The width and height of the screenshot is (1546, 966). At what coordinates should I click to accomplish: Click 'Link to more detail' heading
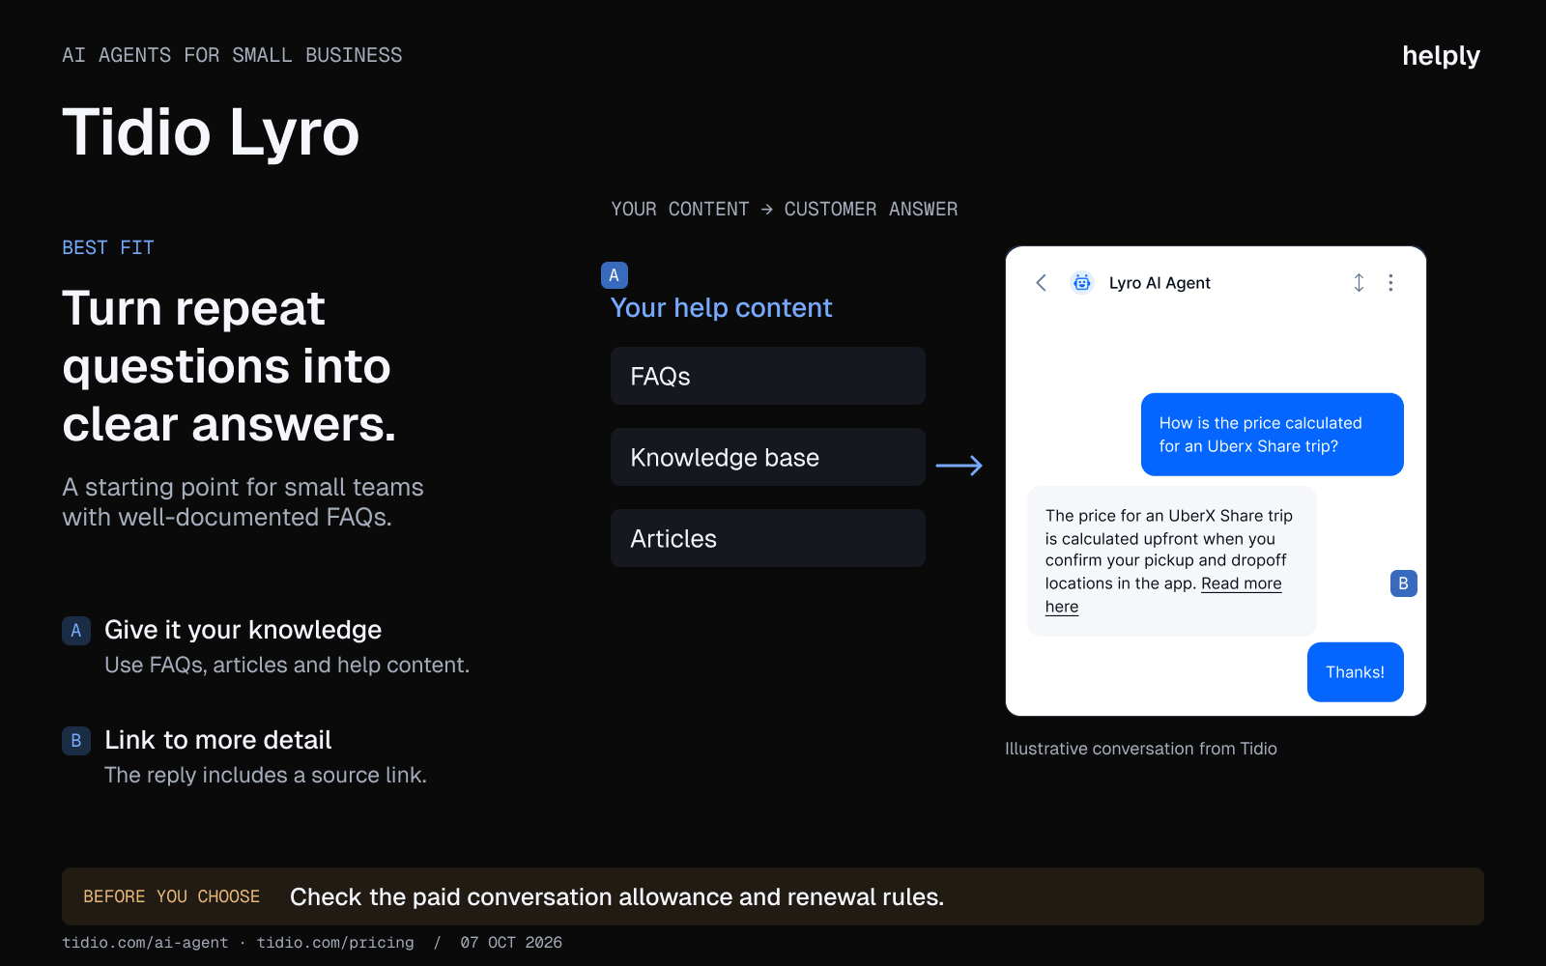217,740
